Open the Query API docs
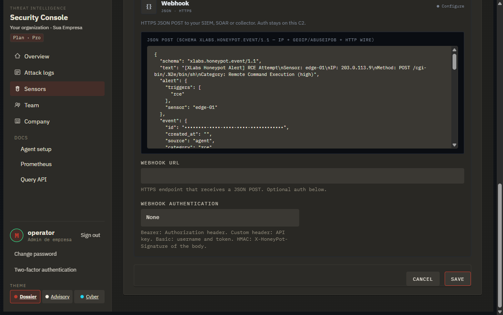 (x=34, y=179)
